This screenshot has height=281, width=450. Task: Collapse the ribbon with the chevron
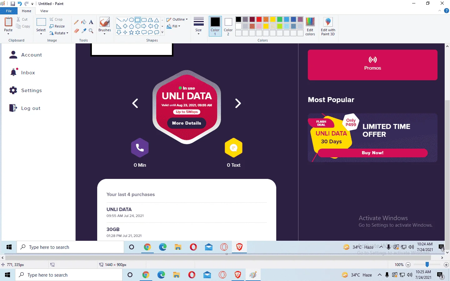(x=440, y=11)
